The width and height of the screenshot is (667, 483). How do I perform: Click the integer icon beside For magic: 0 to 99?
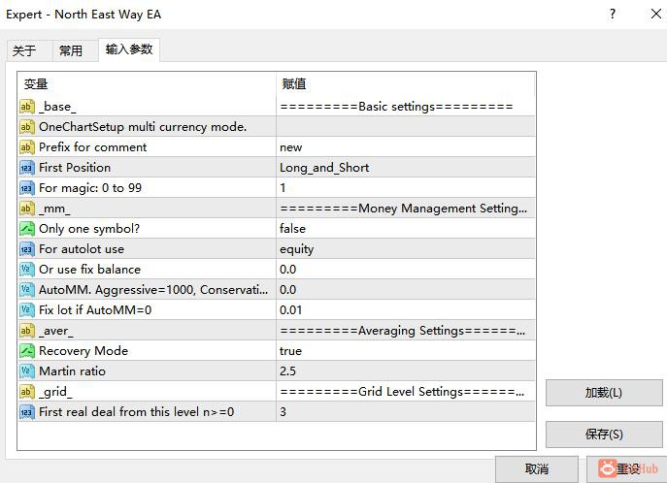coord(27,188)
